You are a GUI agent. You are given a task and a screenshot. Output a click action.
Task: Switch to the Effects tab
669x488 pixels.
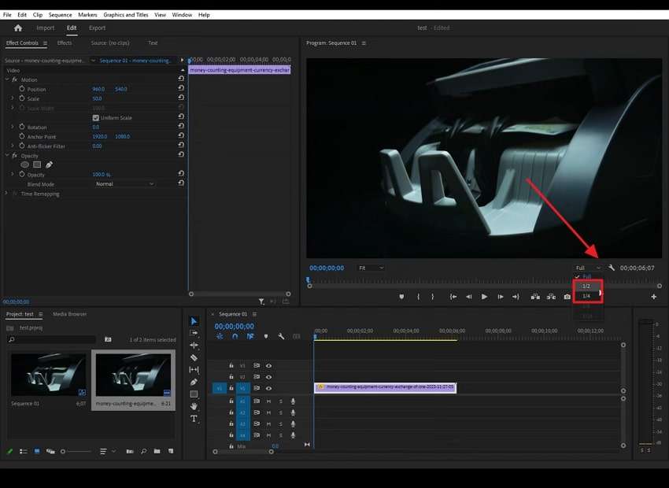(x=65, y=43)
